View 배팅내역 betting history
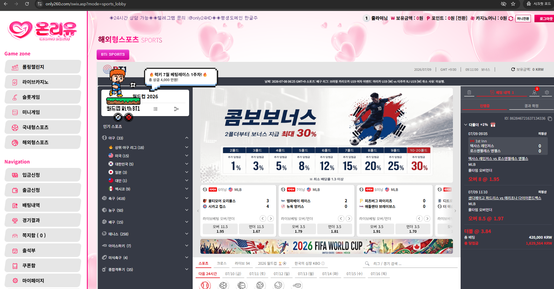Screen dimensions: 554x289 tap(43, 205)
